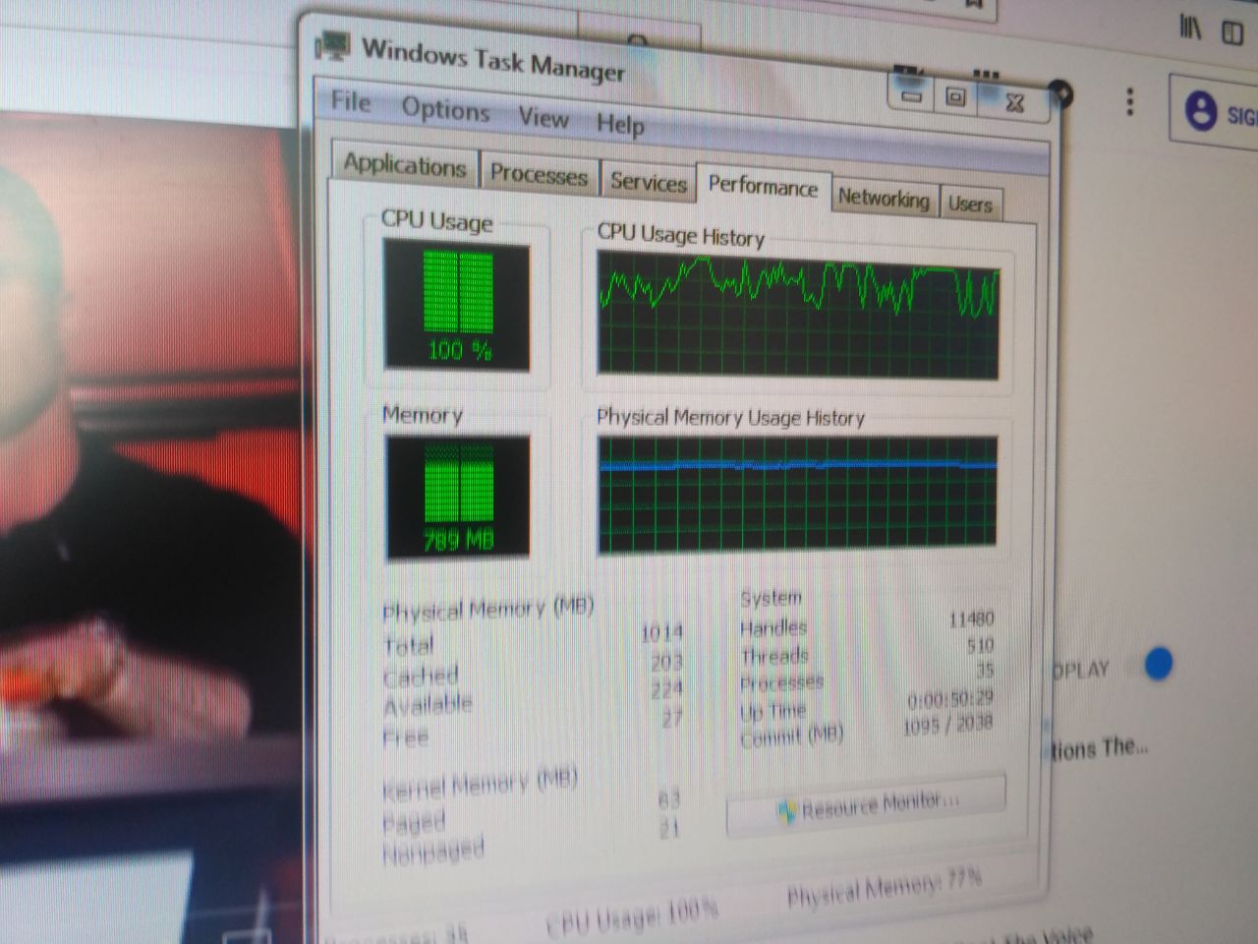Open the Resource Monitor button

click(x=867, y=805)
